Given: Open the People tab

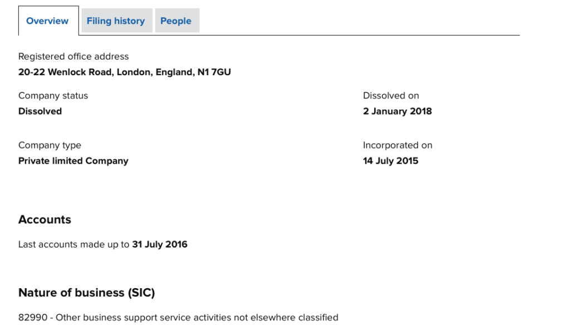Looking at the screenshot, I should coord(176,21).
